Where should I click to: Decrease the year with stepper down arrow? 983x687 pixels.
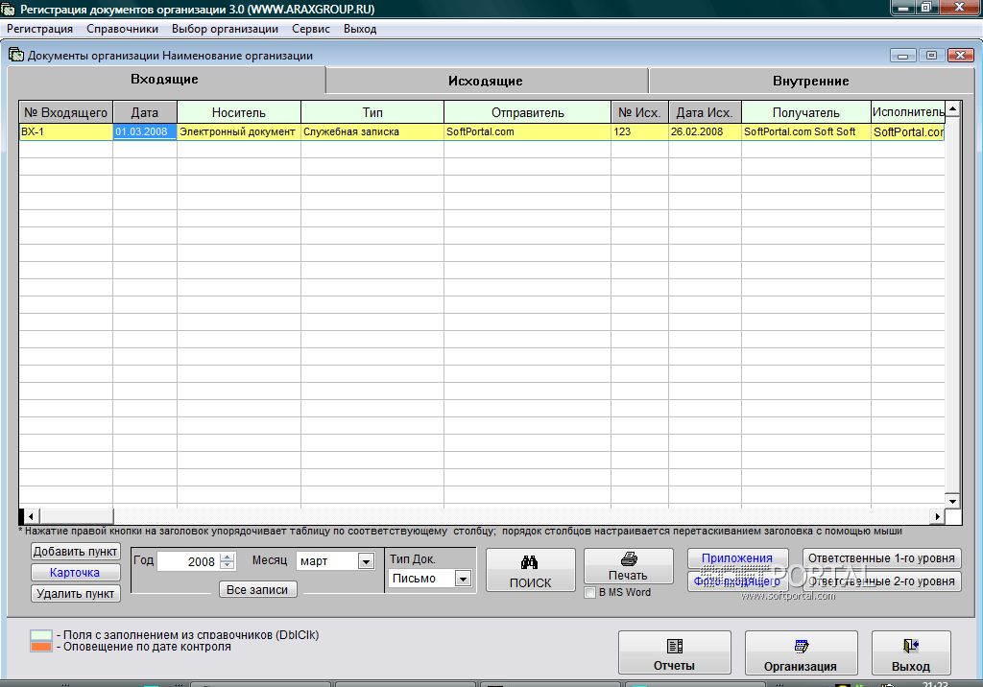click(228, 565)
